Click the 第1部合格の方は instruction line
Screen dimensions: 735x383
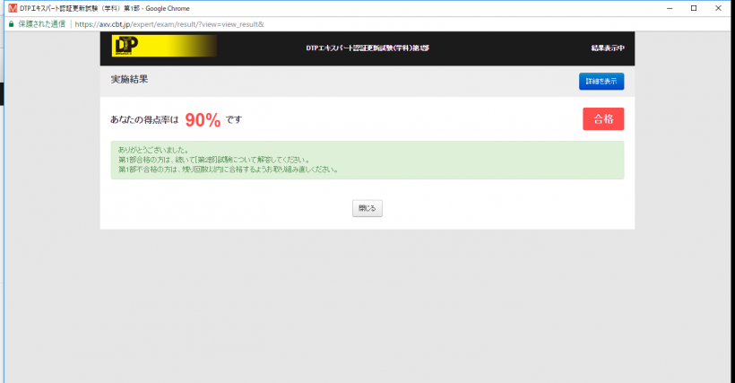coord(213,160)
